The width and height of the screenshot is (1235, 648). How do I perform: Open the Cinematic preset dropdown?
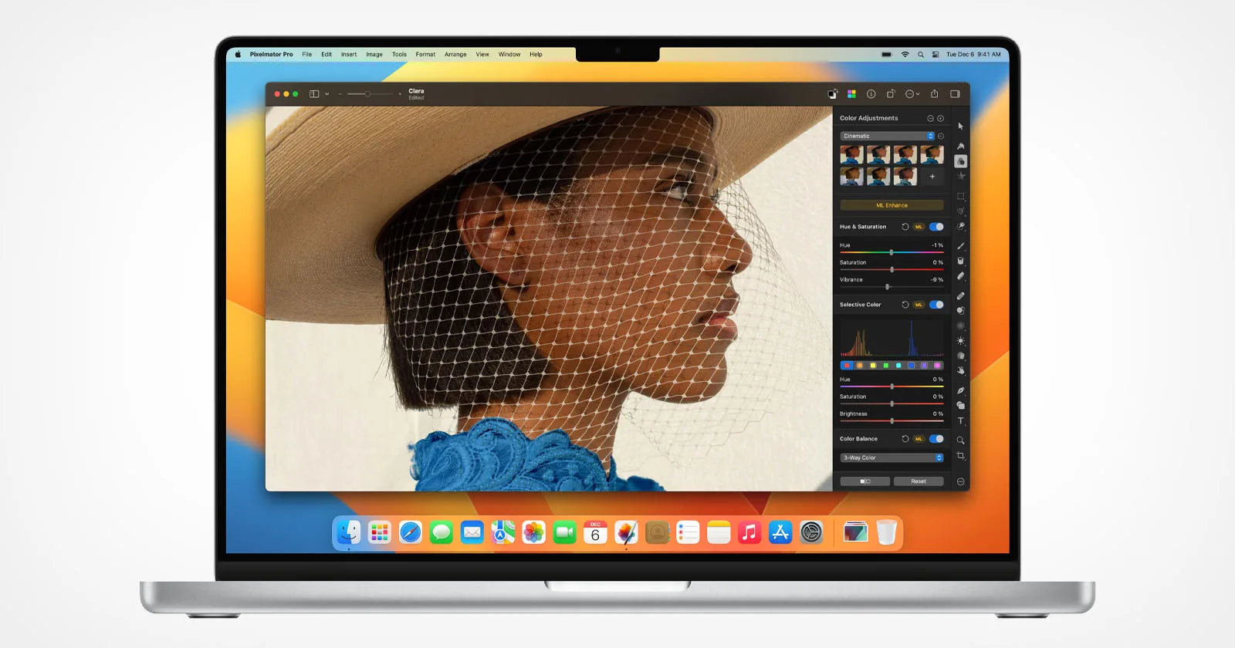click(x=888, y=136)
